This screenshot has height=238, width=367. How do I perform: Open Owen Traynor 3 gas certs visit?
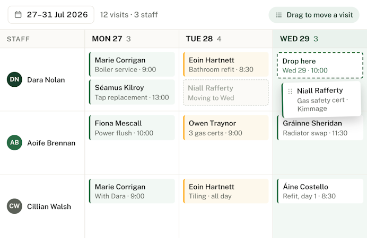click(226, 127)
